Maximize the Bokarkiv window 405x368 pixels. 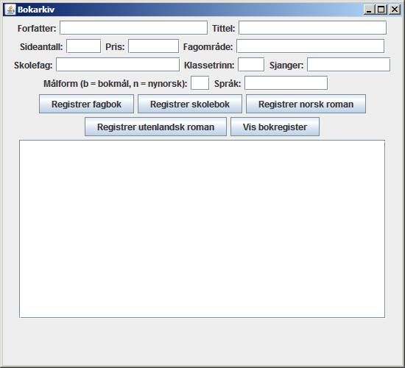(381, 10)
